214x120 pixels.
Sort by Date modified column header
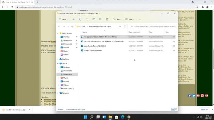coord(134,32)
